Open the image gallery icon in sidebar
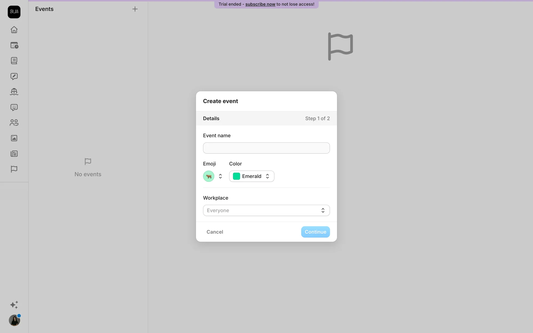Image resolution: width=533 pixels, height=333 pixels. [14, 138]
